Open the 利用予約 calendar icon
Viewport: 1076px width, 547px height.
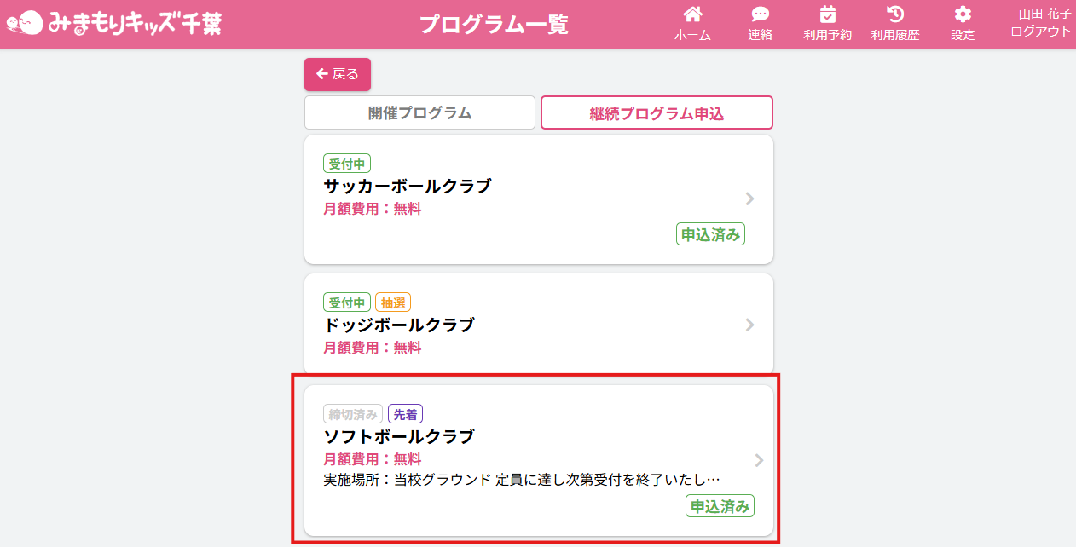827,14
